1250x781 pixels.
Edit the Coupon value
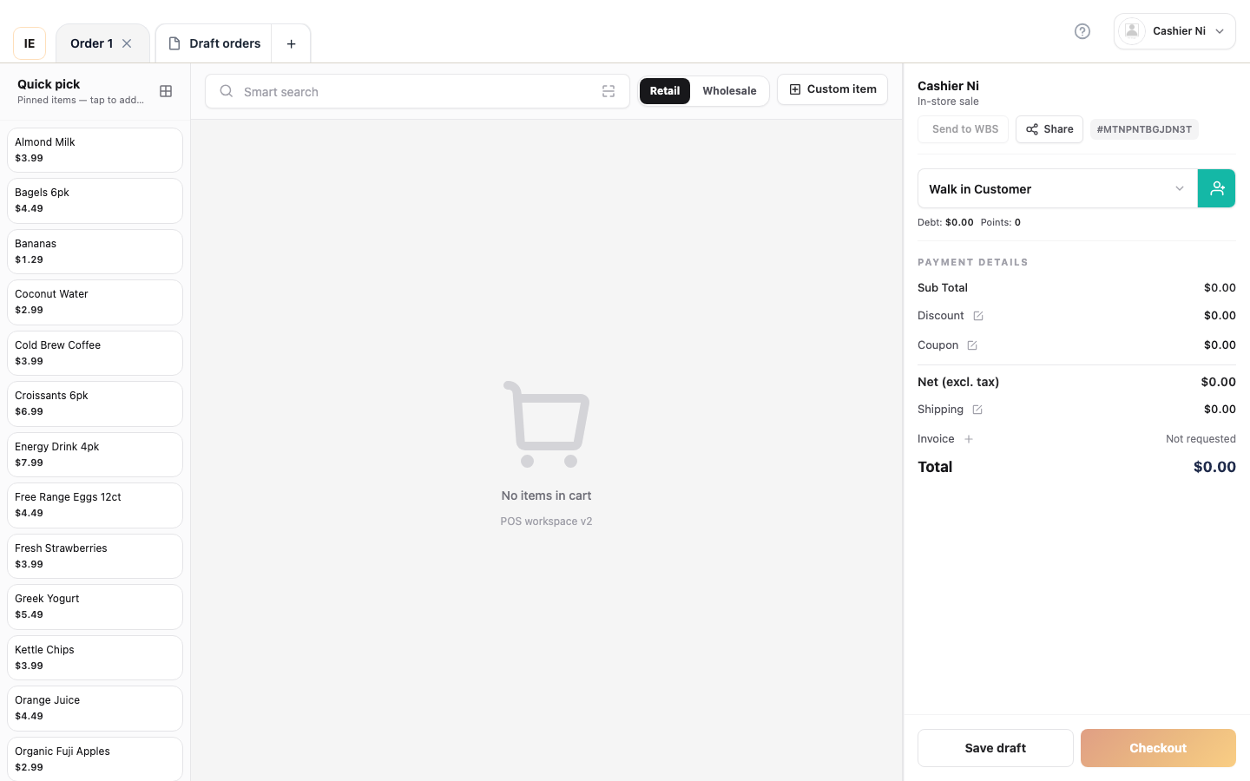(972, 345)
